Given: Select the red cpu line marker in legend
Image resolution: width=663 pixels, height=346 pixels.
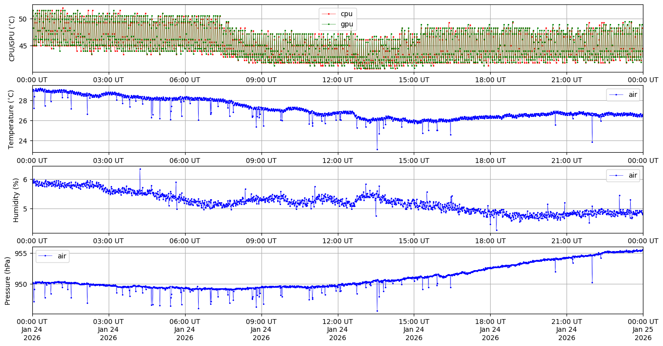Looking at the screenshot, I should click(x=329, y=14).
